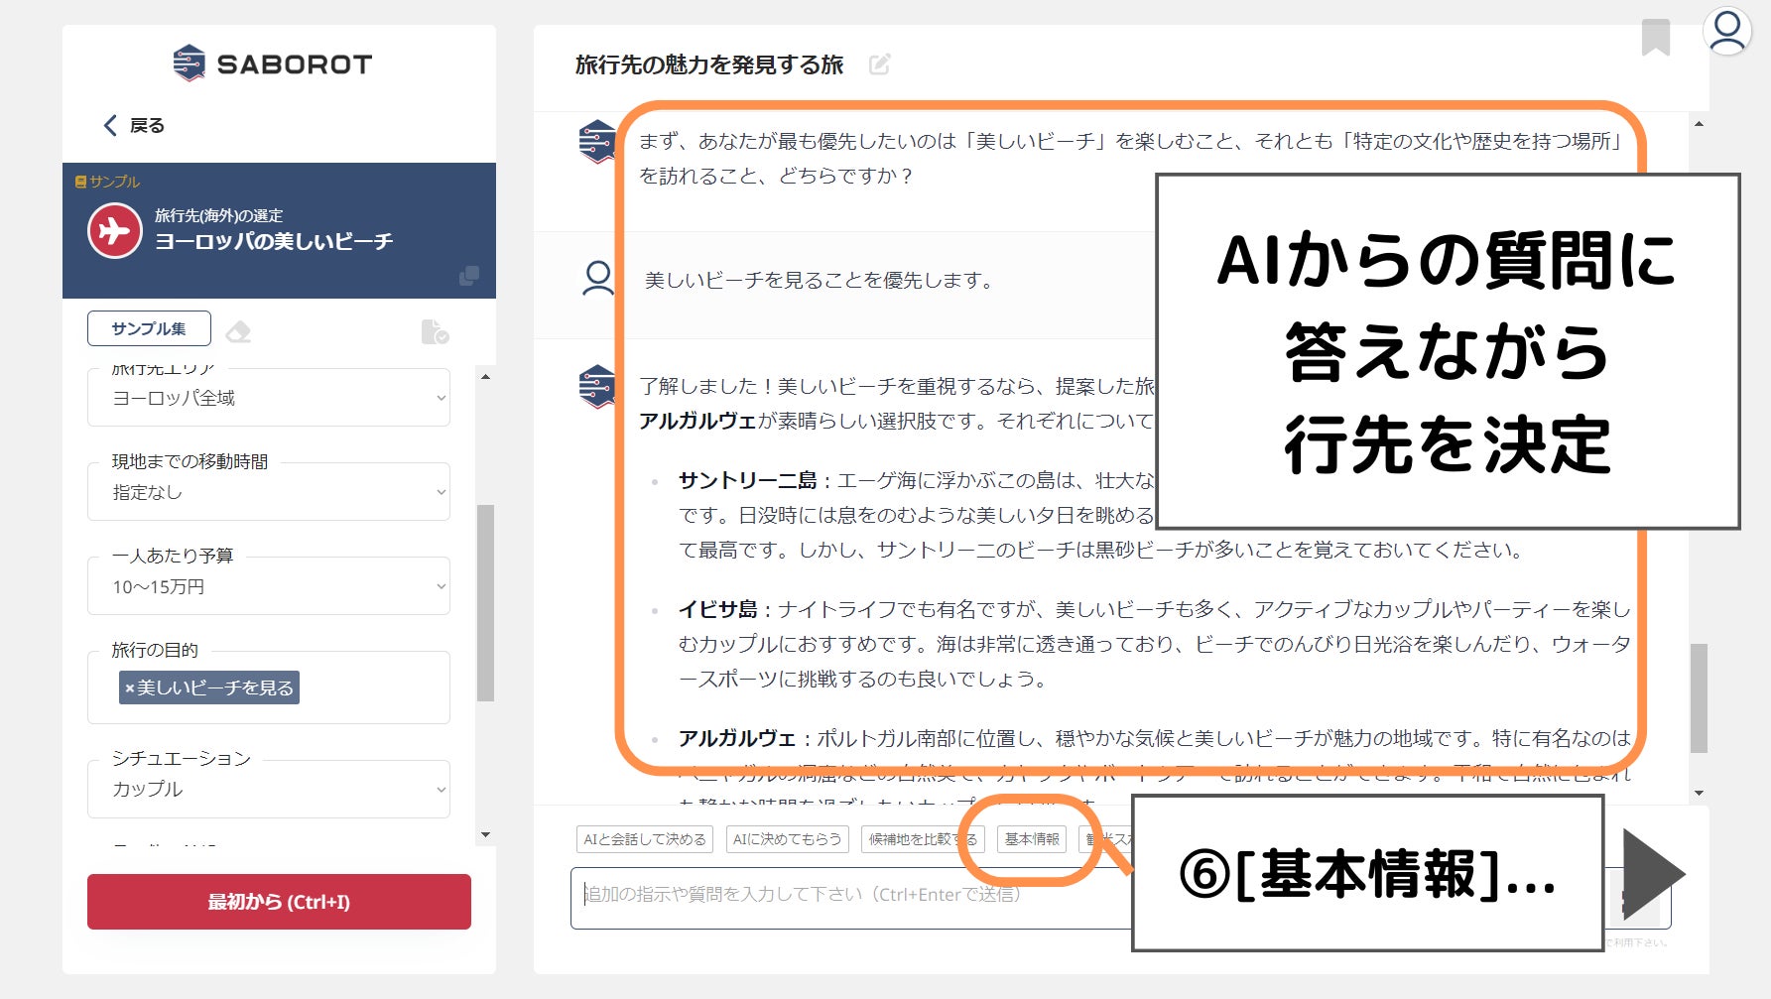Click the サンプル label on card
This screenshot has width=1771, height=999.
point(108,182)
